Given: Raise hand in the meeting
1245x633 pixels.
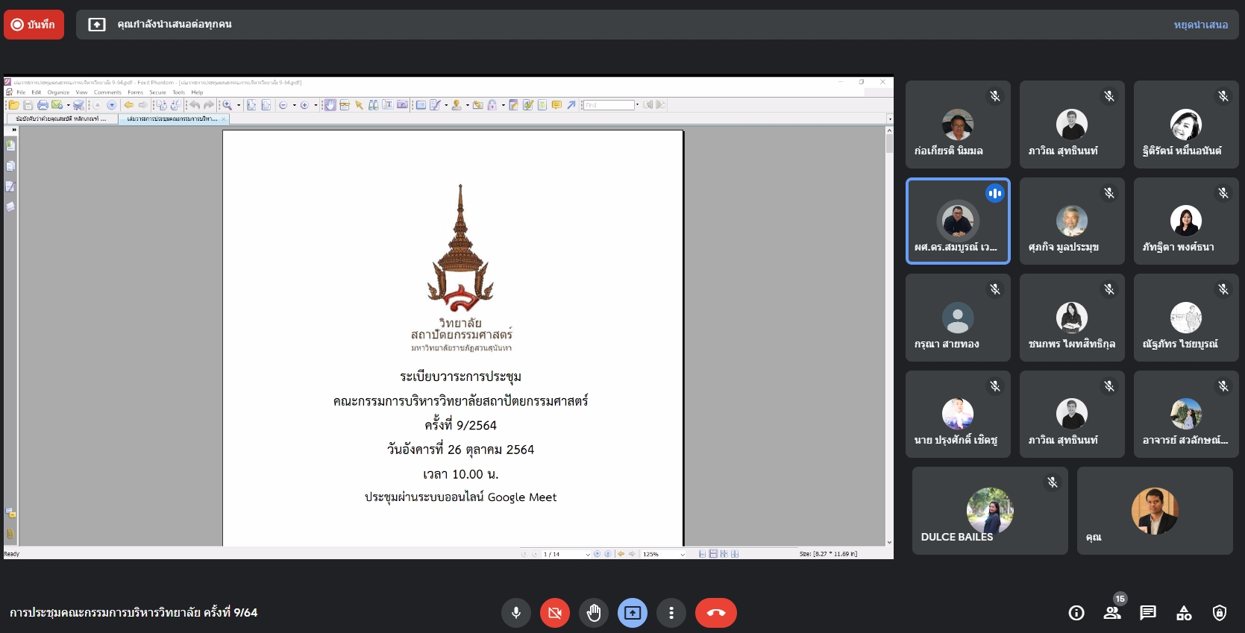Looking at the screenshot, I should (x=594, y=613).
